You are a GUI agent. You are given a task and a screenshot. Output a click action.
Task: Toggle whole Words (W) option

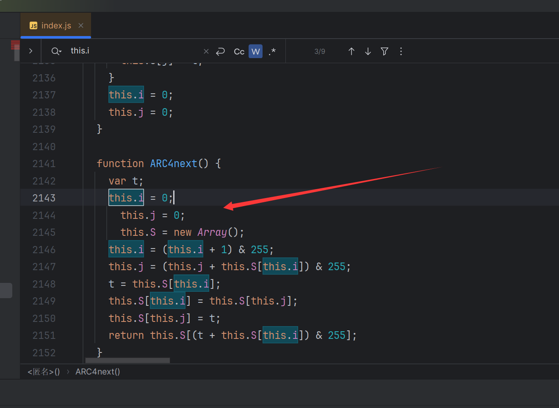[255, 51]
